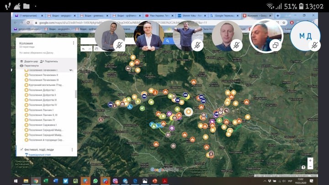Image resolution: width=329 pixels, height=185 pixels.
Task: Toggle the Фестивалі, події, люди layer checkbox
Action: click(x=21, y=149)
